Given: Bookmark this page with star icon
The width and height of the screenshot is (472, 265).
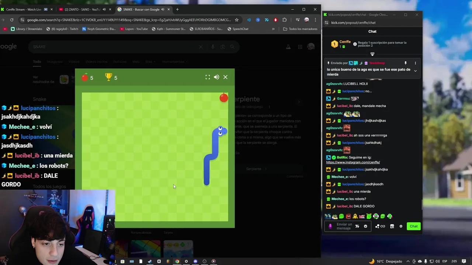Looking at the screenshot, I should point(237,20).
